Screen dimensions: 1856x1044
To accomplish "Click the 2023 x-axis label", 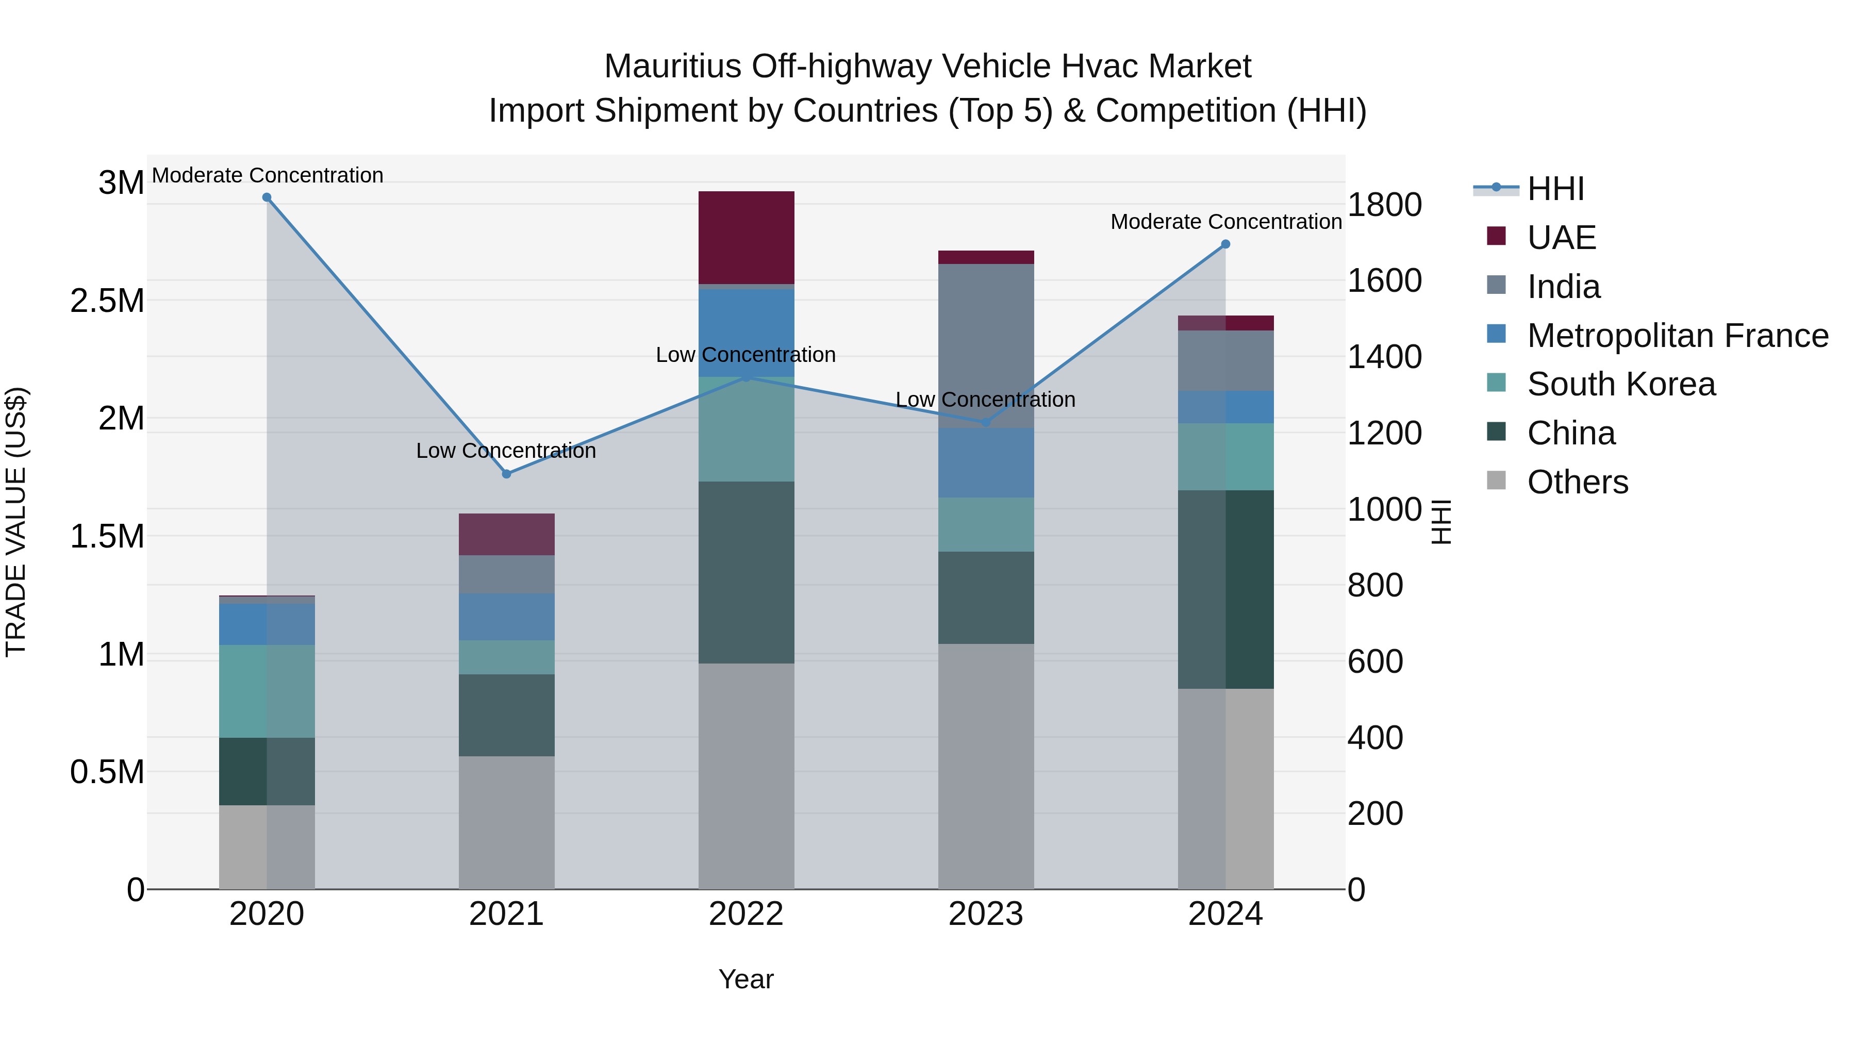I will click(986, 914).
